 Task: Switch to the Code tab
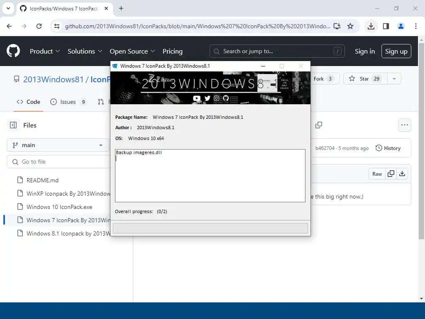click(x=28, y=102)
